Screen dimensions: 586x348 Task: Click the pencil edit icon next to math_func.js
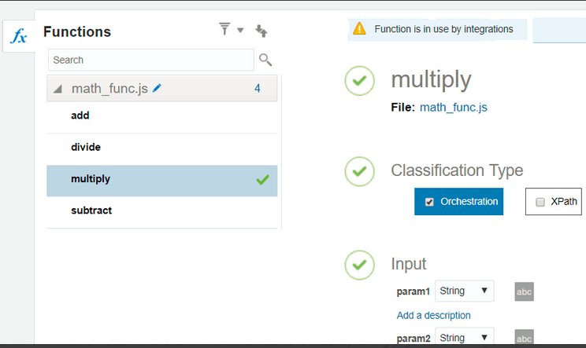[157, 88]
